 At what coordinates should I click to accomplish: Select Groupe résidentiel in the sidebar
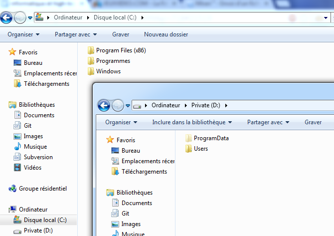click(x=42, y=189)
